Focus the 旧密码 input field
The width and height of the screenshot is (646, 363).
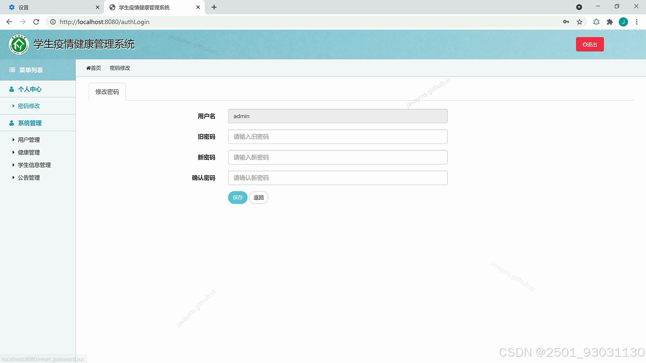pos(338,137)
